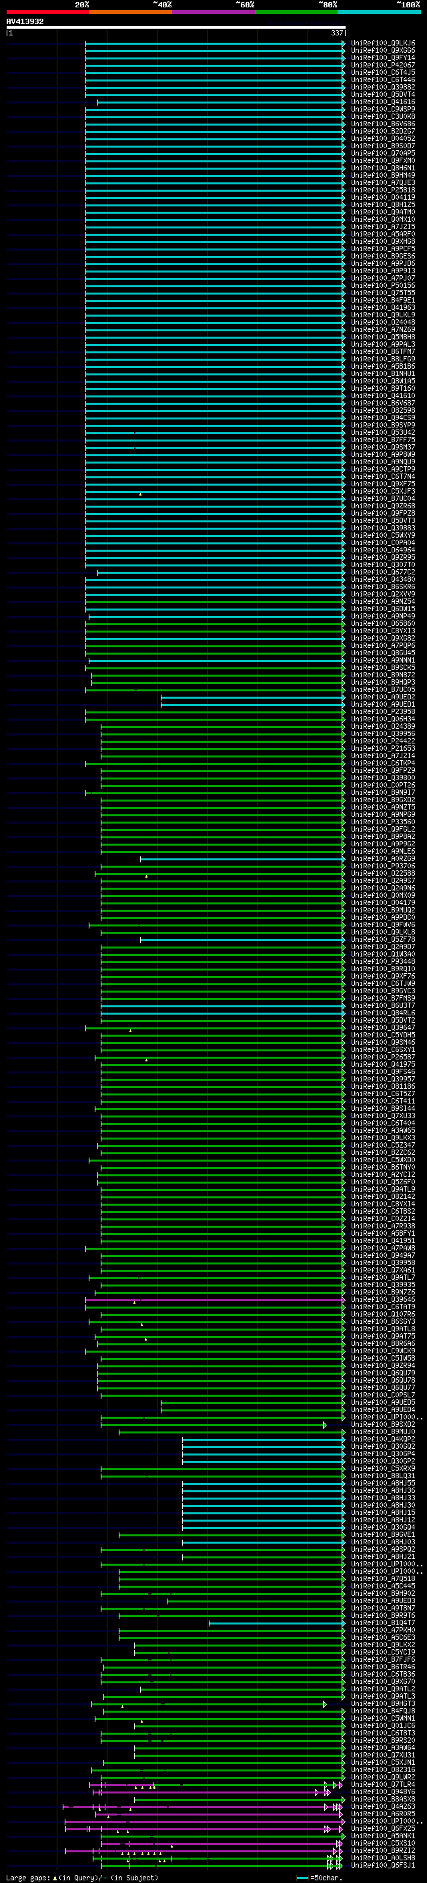Click the red 20% identity legend segment
Screen dimensions: 427x1883
coord(47,12)
